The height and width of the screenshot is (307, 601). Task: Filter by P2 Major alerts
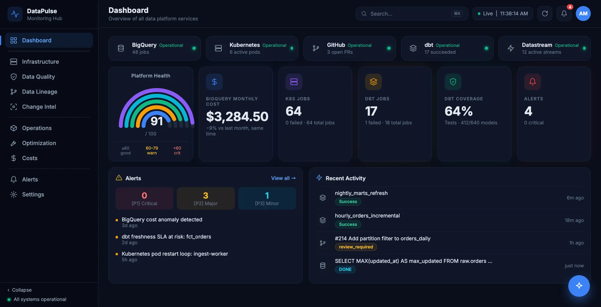pos(206,198)
